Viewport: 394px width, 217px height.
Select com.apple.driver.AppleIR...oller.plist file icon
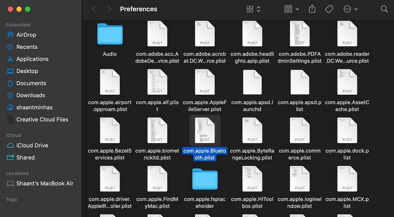[x=110, y=179]
